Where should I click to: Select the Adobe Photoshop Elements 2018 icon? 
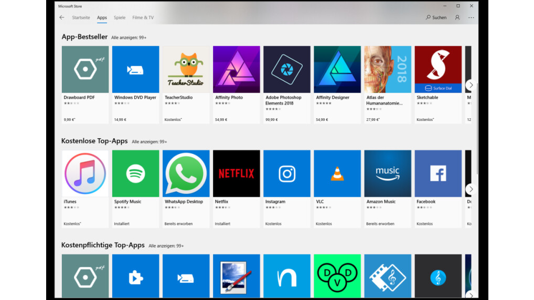click(x=287, y=69)
